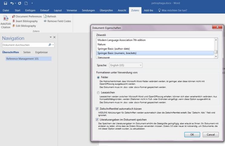The image size is (225, 146).
Task: Click the 'Dokument durchsuchen' search field
Action: (x=25, y=45)
